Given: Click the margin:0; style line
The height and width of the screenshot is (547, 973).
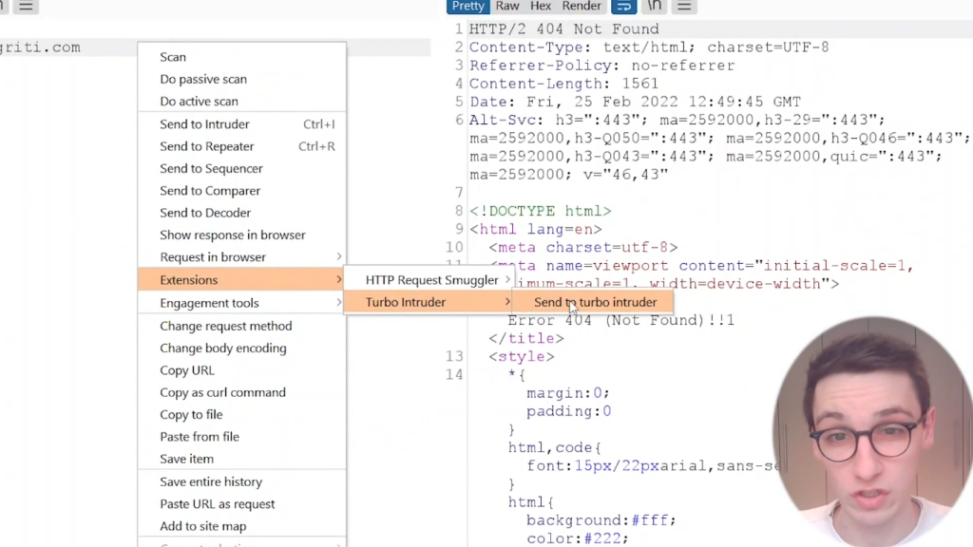Looking at the screenshot, I should [568, 393].
